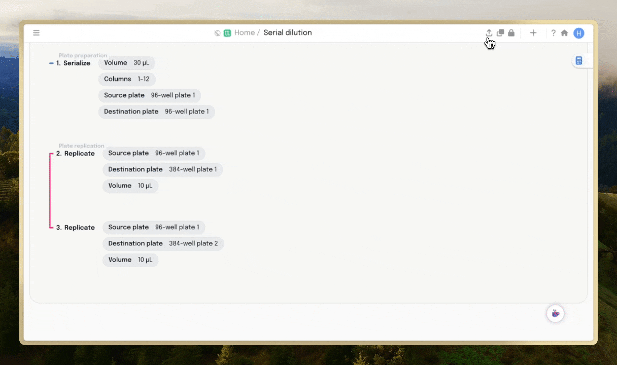Image resolution: width=617 pixels, height=365 pixels.
Task: Open the calculator side panel icon
Action: 579,61
